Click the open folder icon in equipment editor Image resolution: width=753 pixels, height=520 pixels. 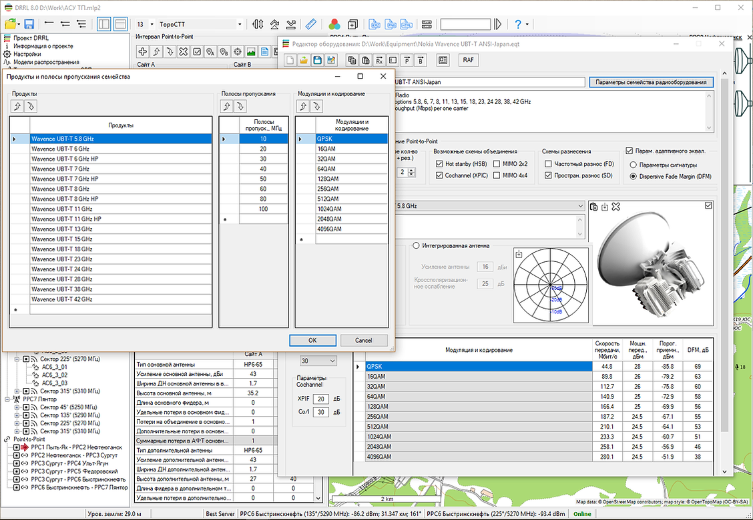(304, 60)
